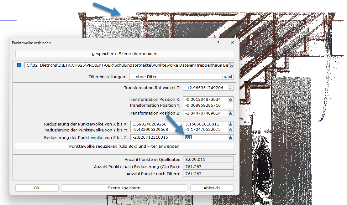347x205 pixels.
Task: Cancel with the Abbruch button
Action: coord(212,188)
